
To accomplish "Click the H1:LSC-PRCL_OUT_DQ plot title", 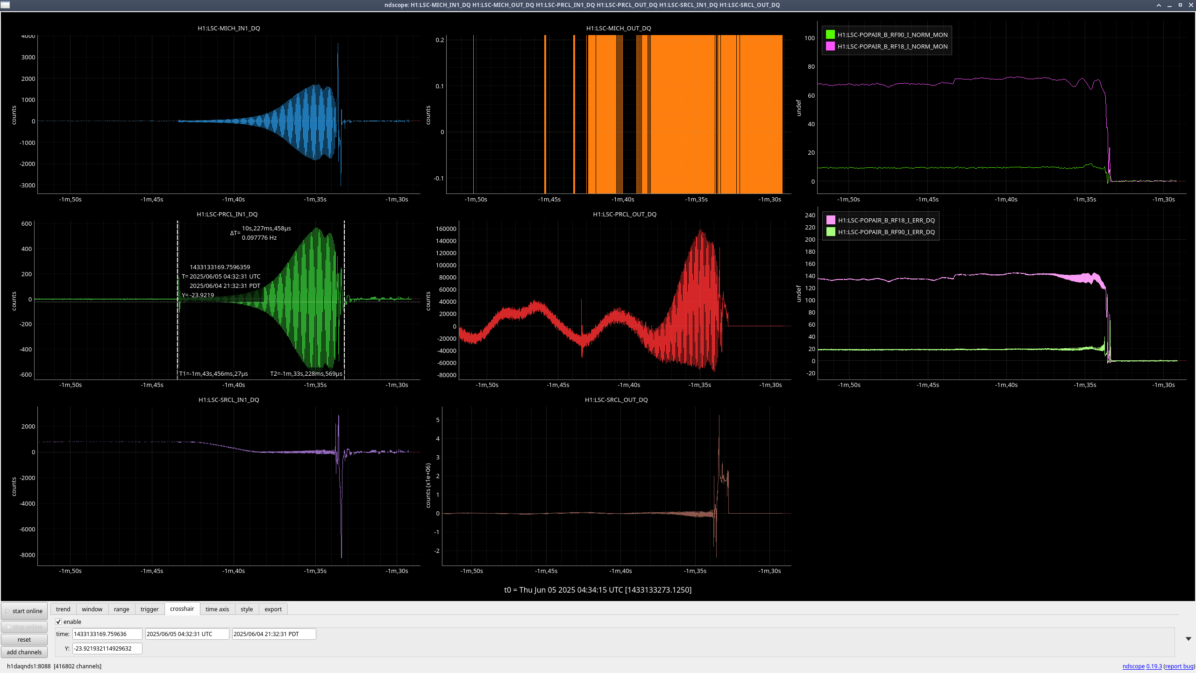I will 625,214.
